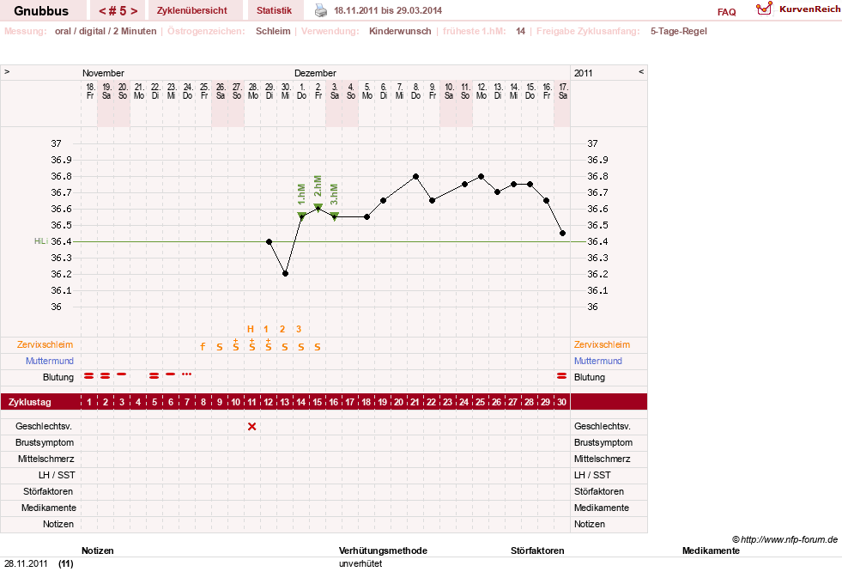
Task: Click the 36.2 temperature point on day 13
Action: 285,274
